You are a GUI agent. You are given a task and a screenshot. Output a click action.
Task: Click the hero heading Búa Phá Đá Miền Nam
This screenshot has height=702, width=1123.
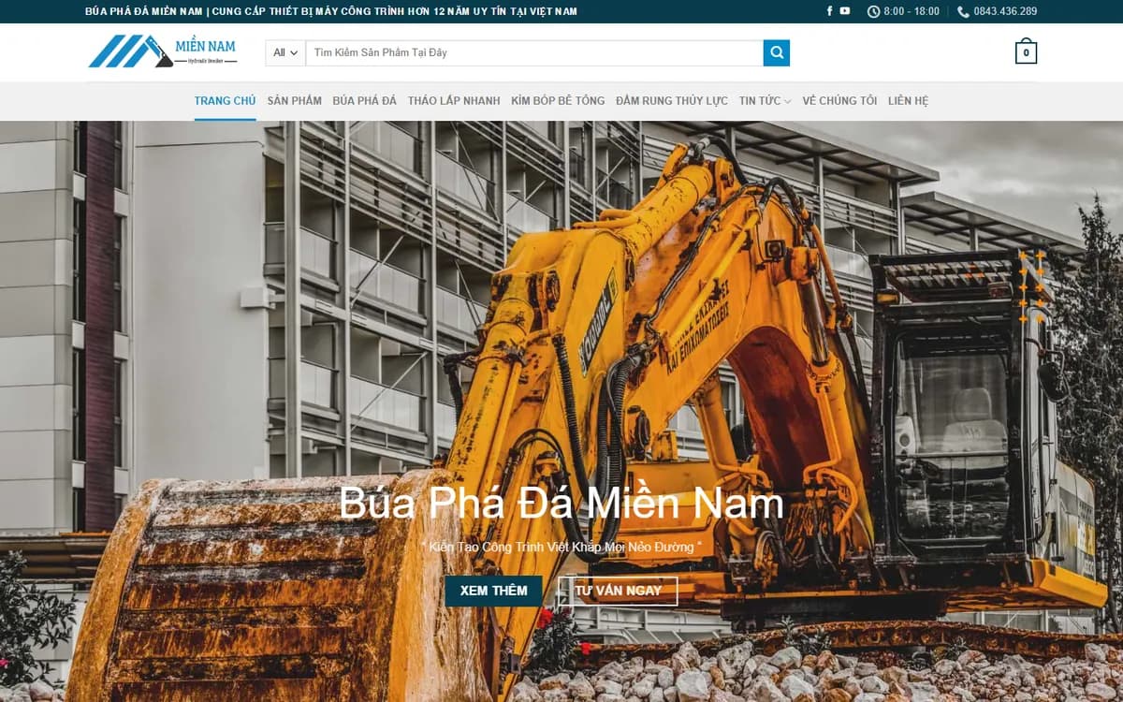click(561, 503)
